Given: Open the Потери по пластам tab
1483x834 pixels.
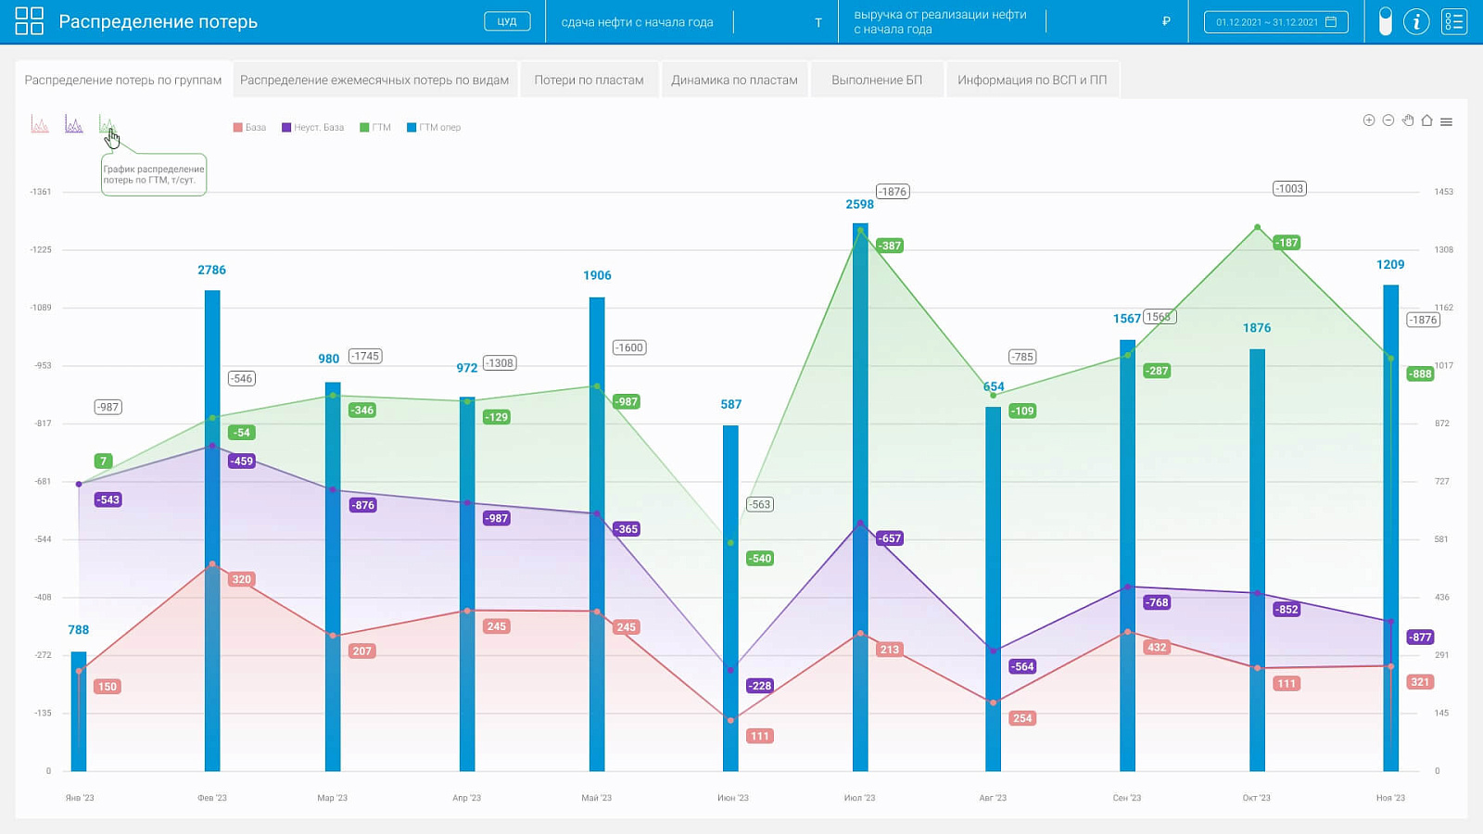Looking at the screenshot, I should [589, 80].
